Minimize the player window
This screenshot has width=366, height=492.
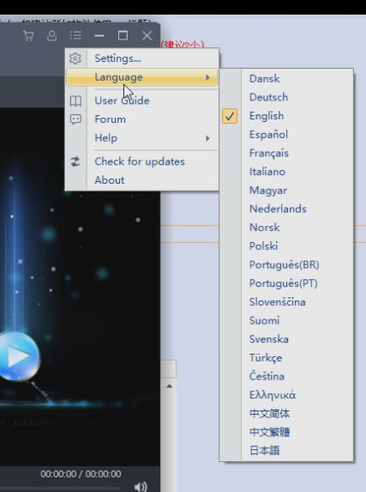99,35
